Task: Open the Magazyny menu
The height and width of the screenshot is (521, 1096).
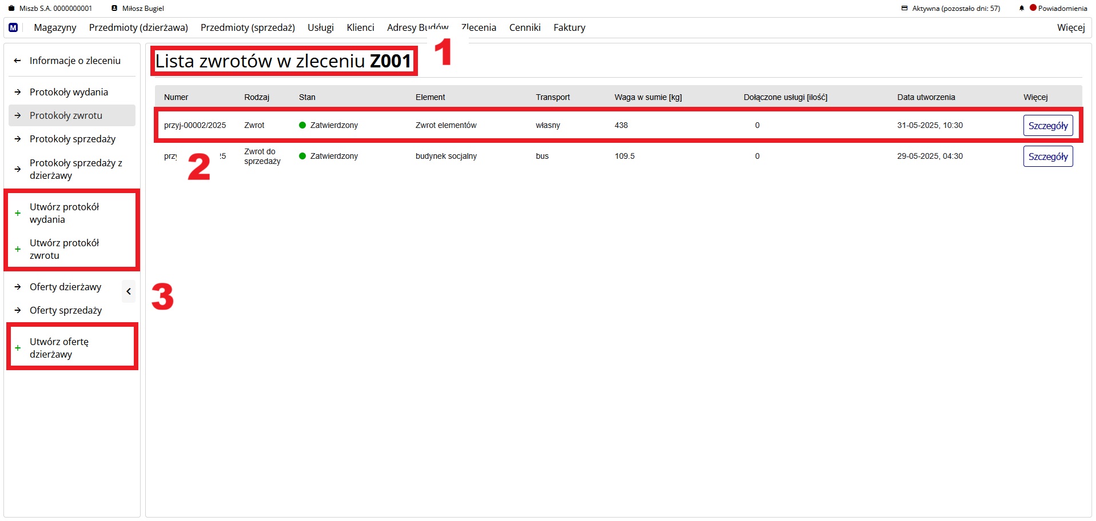Action: 55,27
